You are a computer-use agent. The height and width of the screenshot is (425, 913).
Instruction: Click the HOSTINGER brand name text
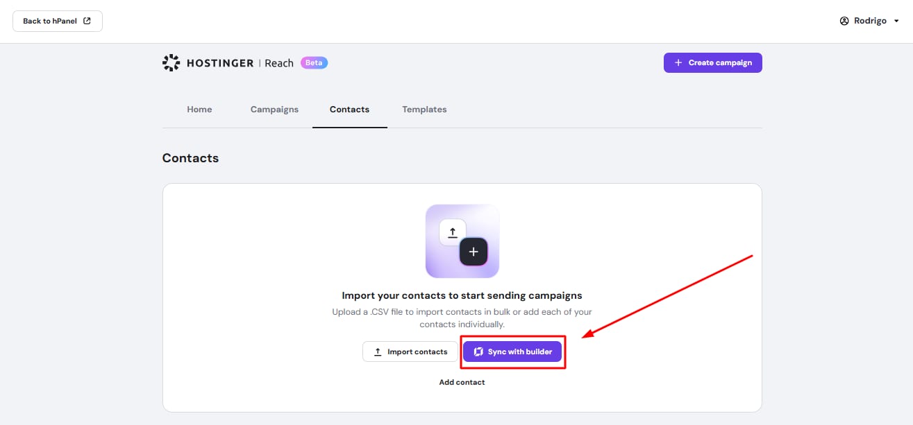click(x=220, y=63)
